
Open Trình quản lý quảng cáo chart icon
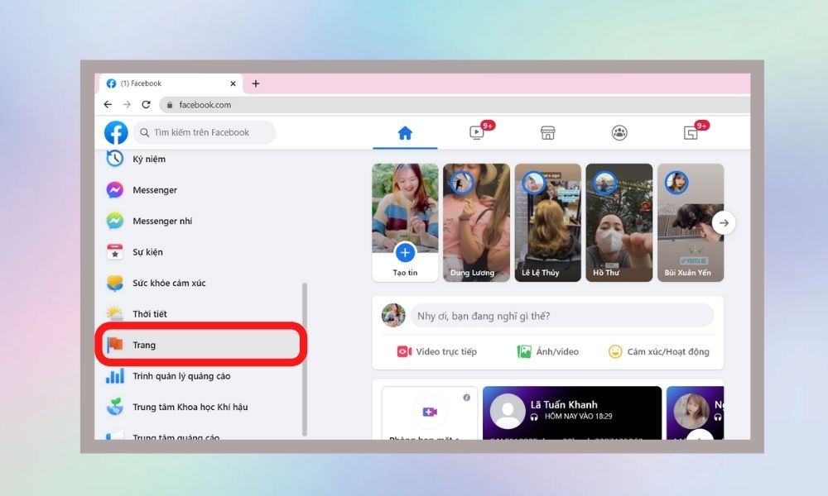(114, 376)
